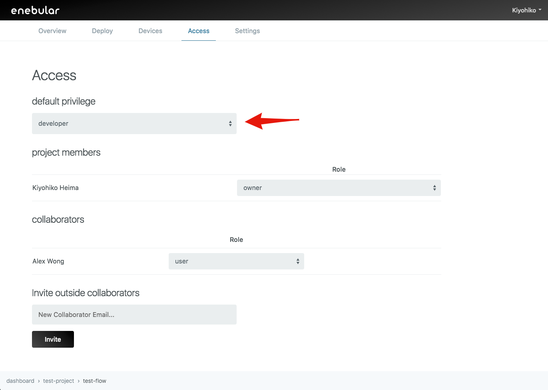Open the Devices tab
Screen dimensions: 548x390
[x=150, y=31]
